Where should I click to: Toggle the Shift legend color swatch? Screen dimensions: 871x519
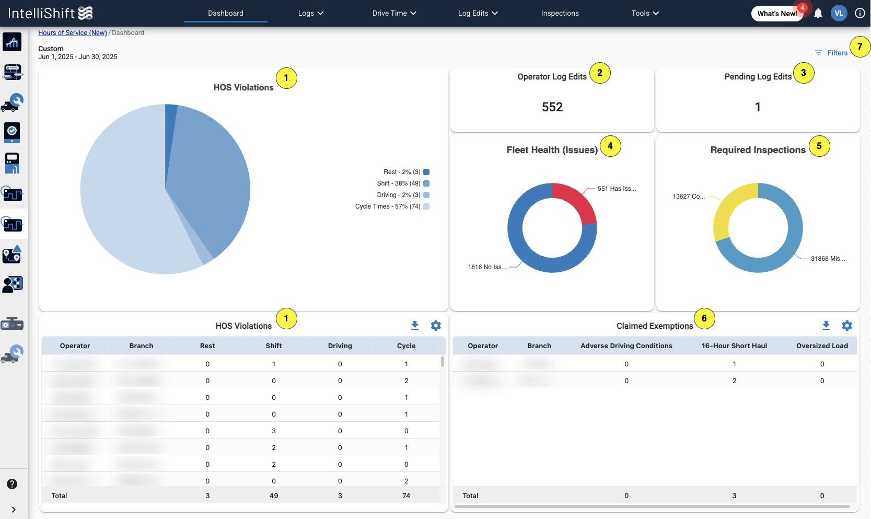pyautogui.click(x=426, y=183)
